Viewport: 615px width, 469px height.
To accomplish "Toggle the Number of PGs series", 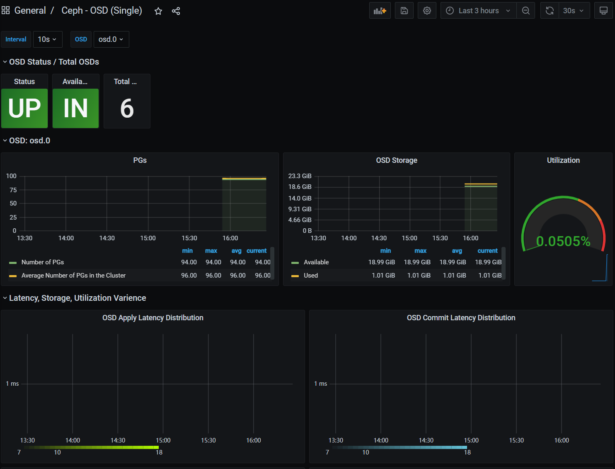I will coord(43,262).
